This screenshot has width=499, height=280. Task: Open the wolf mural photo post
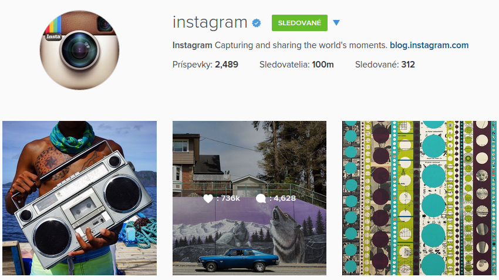(x=249, y=198)
